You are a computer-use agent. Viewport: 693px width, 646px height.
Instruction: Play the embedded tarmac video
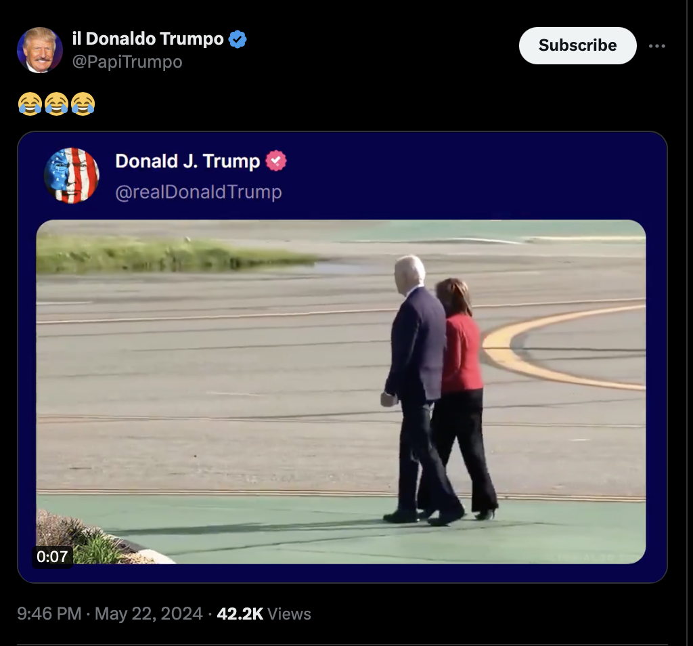[x=341, y=391]
